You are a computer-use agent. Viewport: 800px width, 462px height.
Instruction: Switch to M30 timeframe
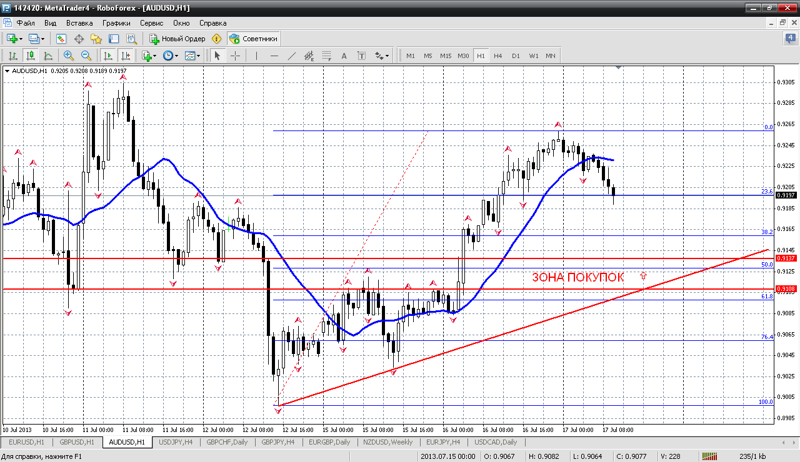click(463, 56)
